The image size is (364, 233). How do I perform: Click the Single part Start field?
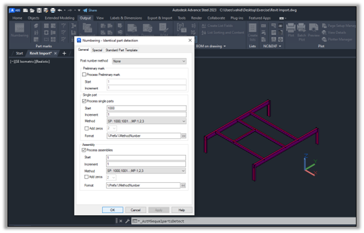point(147,108)
